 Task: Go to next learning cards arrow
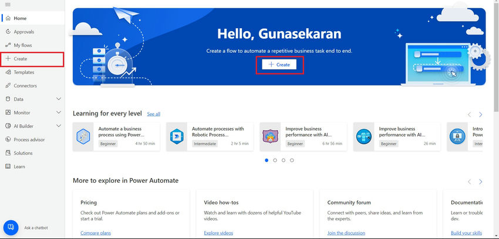coord(481,115)
